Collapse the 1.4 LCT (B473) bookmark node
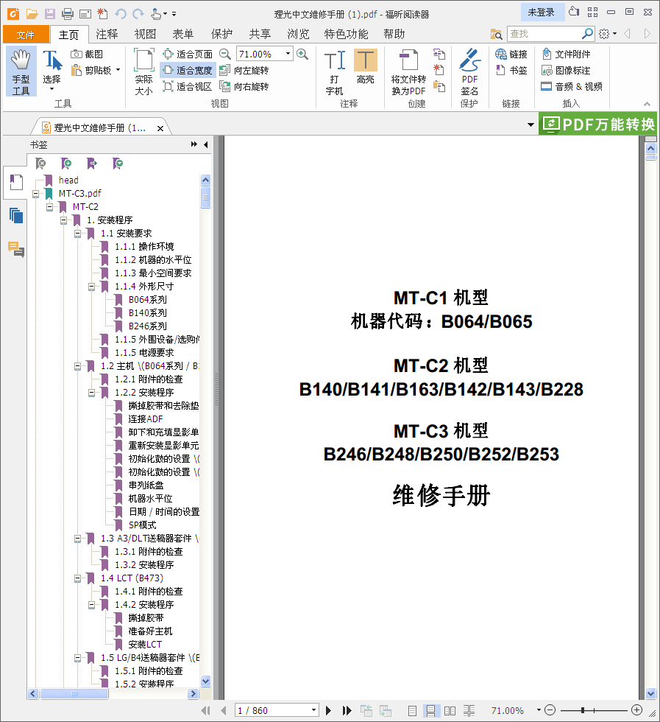Viewport: 660px width, 722px height. coord(77,578)
